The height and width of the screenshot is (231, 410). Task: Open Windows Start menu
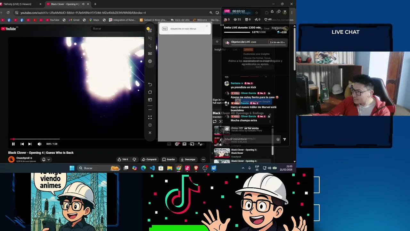coord(72,168)
